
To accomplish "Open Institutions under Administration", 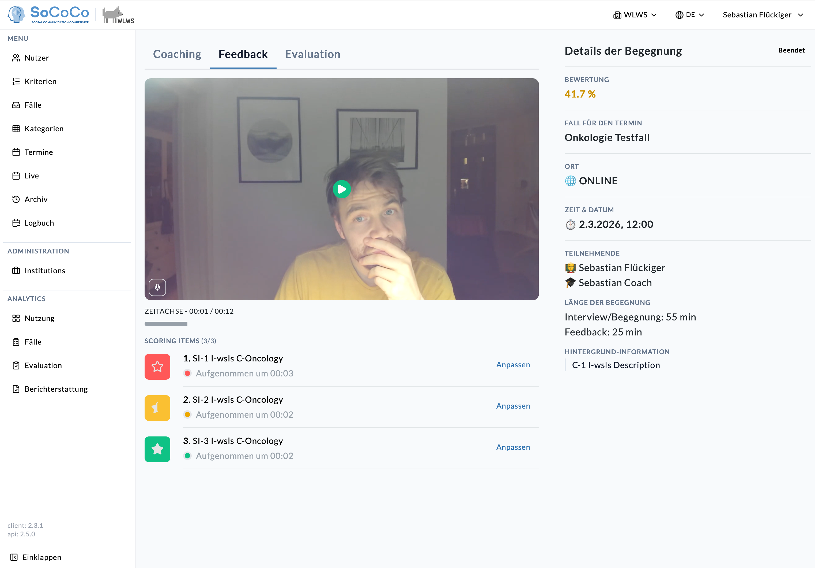I will (45, 270).
